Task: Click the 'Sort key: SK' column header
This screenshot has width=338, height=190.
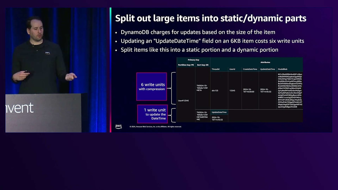Action: click(x=203, y=65)
